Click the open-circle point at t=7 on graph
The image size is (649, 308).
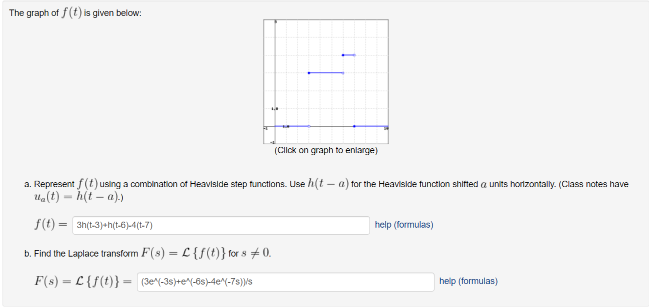[354, 55]
